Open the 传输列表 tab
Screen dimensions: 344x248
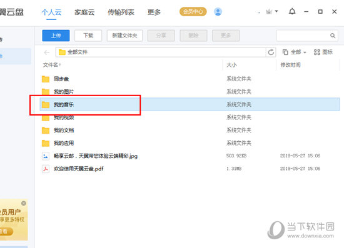click(x=121, y=12)
